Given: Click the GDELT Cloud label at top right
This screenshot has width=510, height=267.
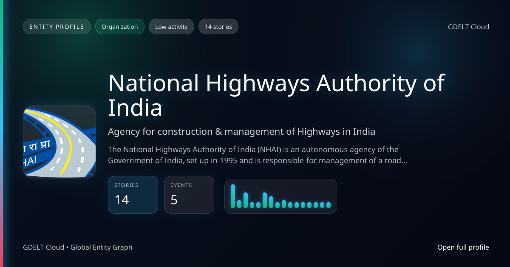Looking at the screenshot, I should pos(468,27).
